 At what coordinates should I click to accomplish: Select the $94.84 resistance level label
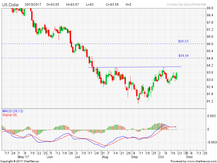[x=183, y=56]
